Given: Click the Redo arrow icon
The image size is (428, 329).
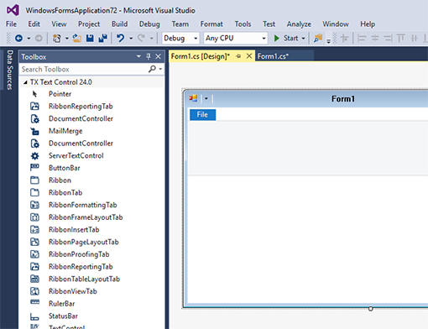Looking at the screenshot, I should click(141, 38).
